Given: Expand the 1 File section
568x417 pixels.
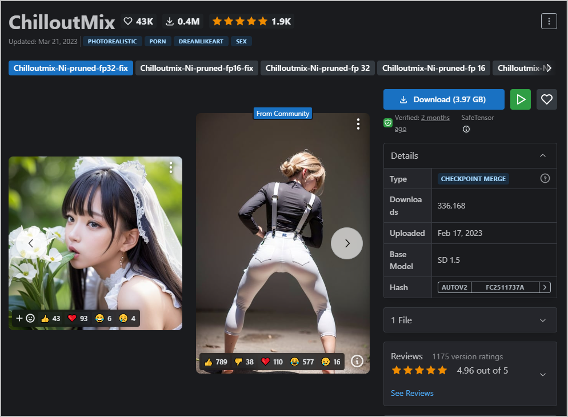Looking at the screenshot, I should pyautogui.click(x=542, y=320).
